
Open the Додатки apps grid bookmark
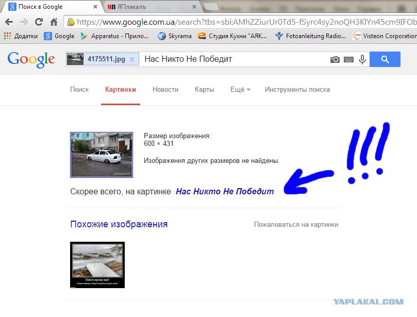[21, 36]
